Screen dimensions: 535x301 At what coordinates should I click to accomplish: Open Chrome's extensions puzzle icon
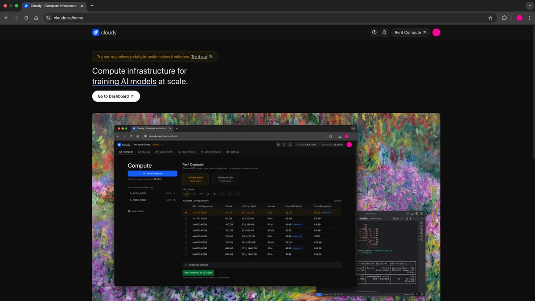(x=505, y=18)
